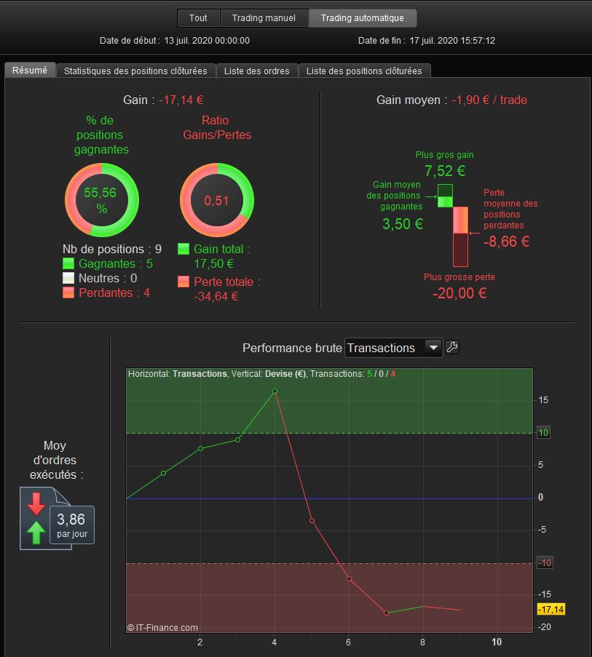Click the gain/loss vertical bar gauge

[453, 225]
